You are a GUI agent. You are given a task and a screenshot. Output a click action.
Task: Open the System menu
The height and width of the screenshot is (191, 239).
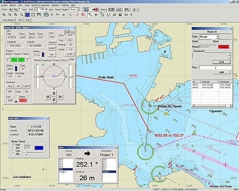click(4, 5)
